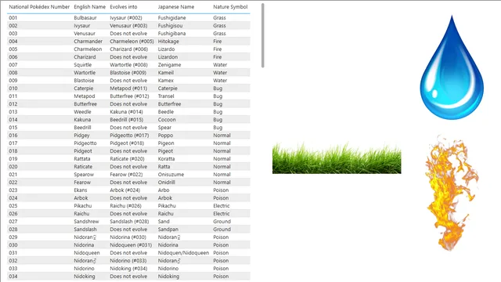Sort by English Name column header
Image resolution: width=501 pixels, height=282 pixels.
90,7
